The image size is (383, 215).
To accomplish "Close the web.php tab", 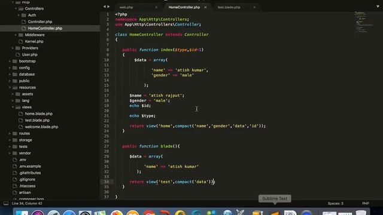I will coord(156,7).
